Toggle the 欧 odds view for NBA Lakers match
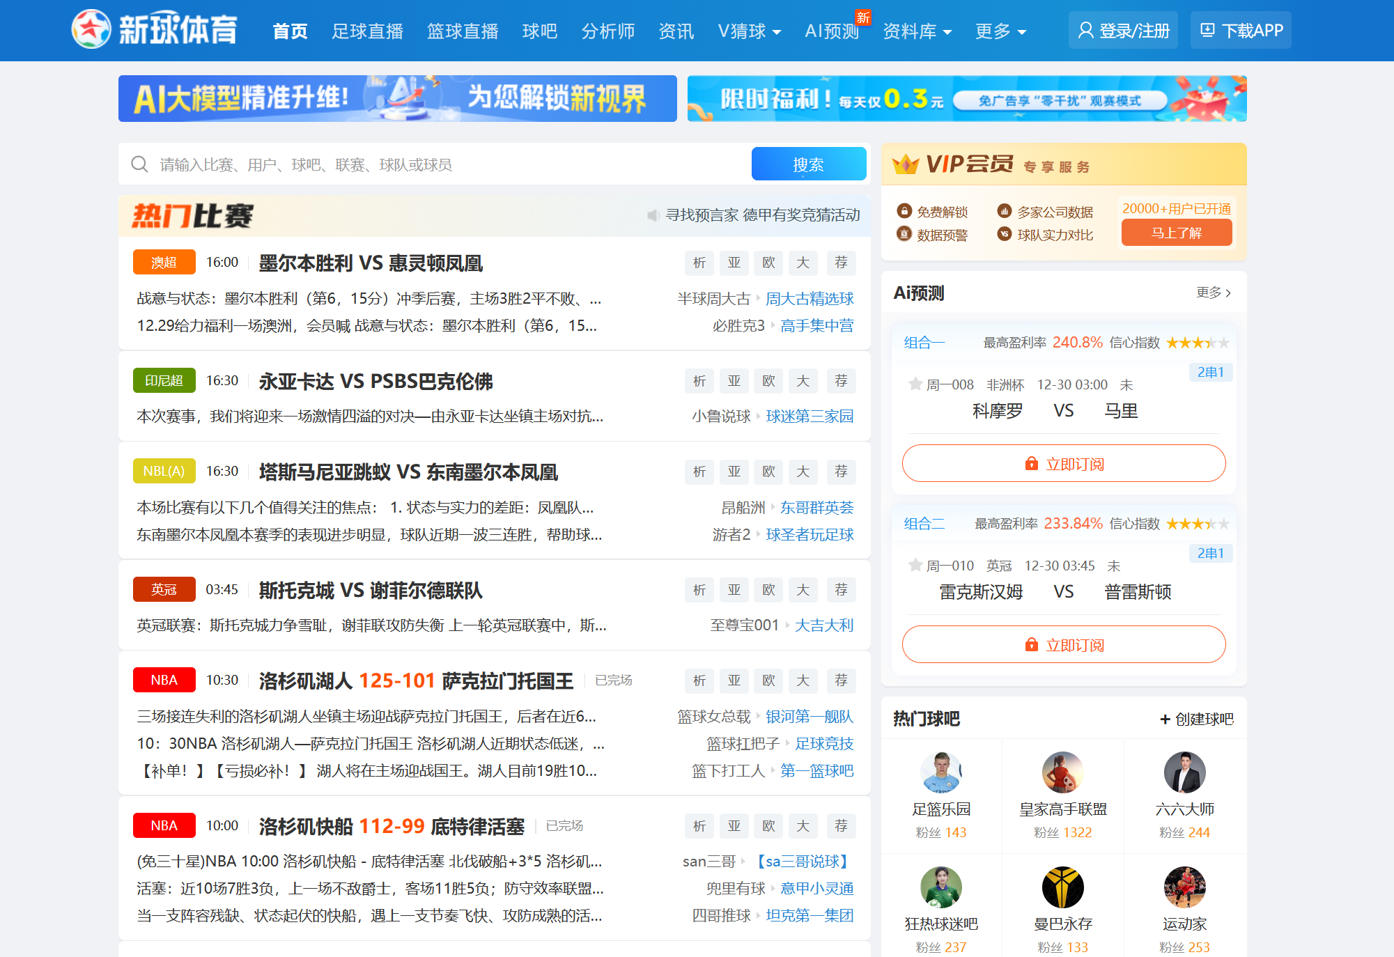 [x=768, y=680]
